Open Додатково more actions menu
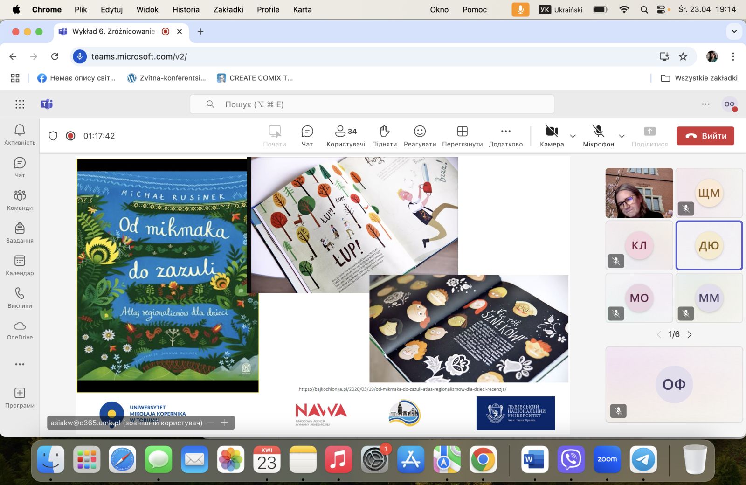Viewport: 746px width, 485px height. point(505,136)
